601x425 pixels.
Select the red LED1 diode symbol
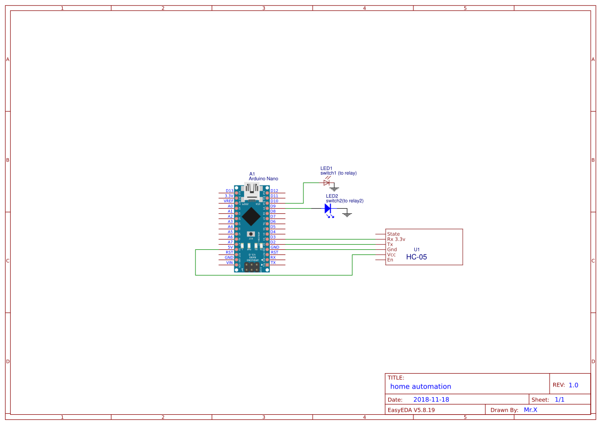(326, 183)
